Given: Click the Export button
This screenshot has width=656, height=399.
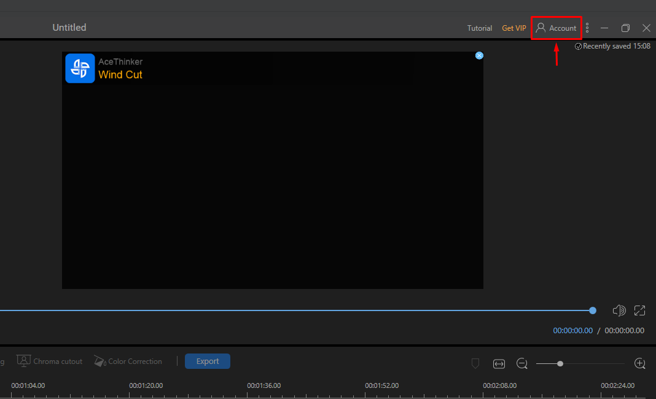Looking at the screenshot, I should [x=208, y=361].
